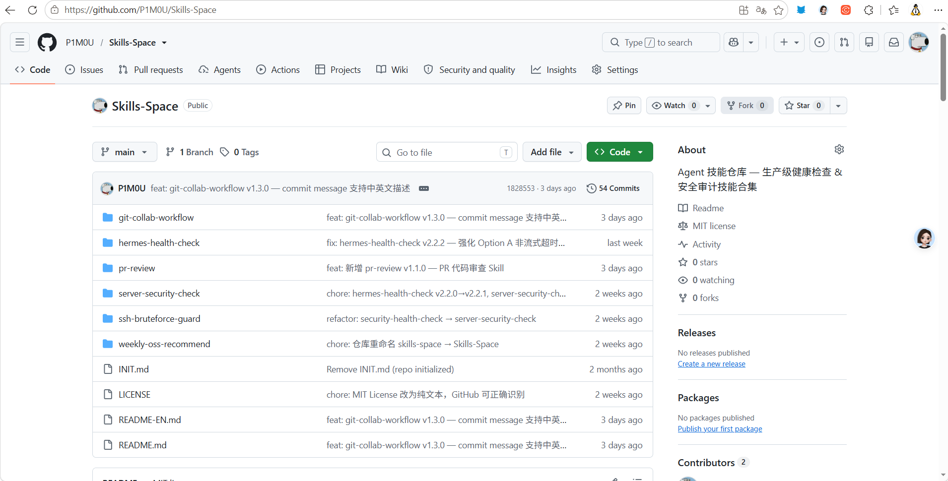Select the Wiki tab
This screenshot has width=948, height=481.
[x=392, y=70]
